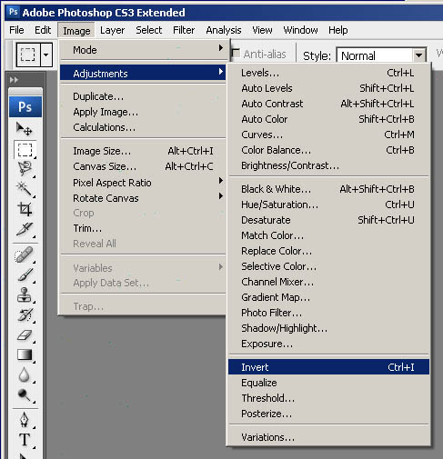The width and height of the screenshot is (443, 459).
Task: Click the marquee tool preset icon in options bar
Action: pyautogui.click(x=28, y=55)
